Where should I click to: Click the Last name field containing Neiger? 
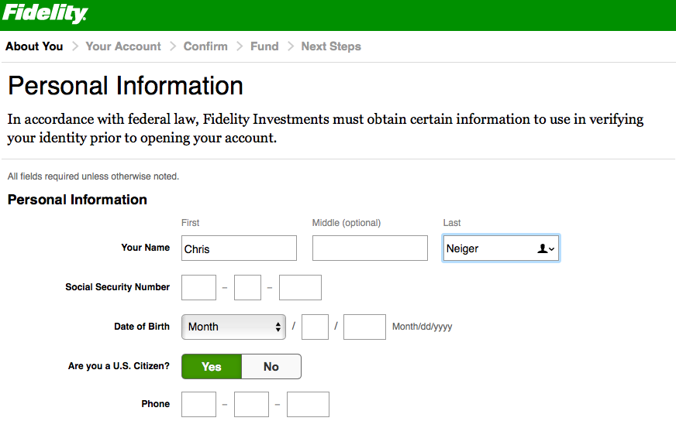pos(488,248)
